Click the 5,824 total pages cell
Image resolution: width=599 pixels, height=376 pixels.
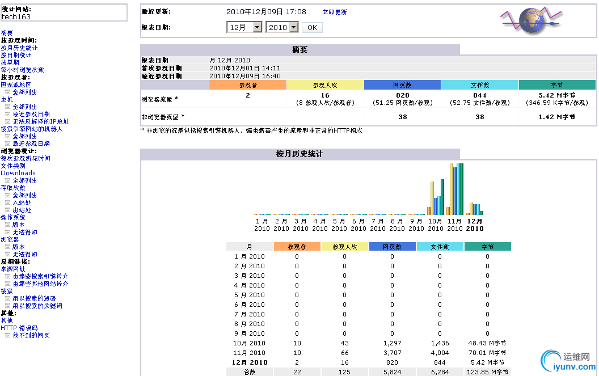click(x=393, y=372)
